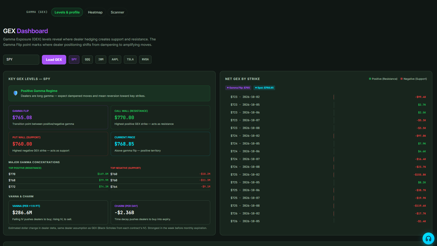
Task: Click the $726 · 2026-10-05 strike row
Action: 326,221
